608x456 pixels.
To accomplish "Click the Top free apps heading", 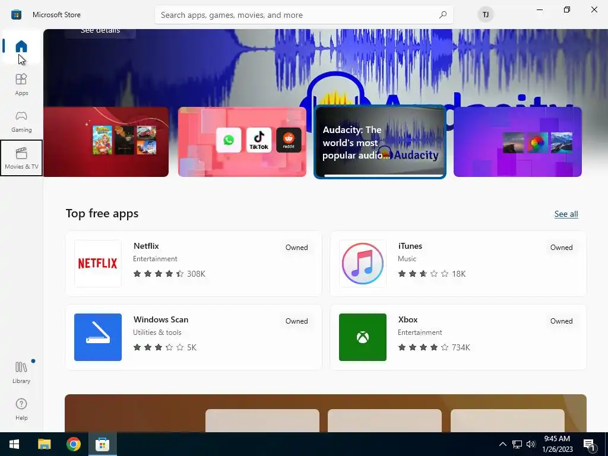I will coord(102,214).
